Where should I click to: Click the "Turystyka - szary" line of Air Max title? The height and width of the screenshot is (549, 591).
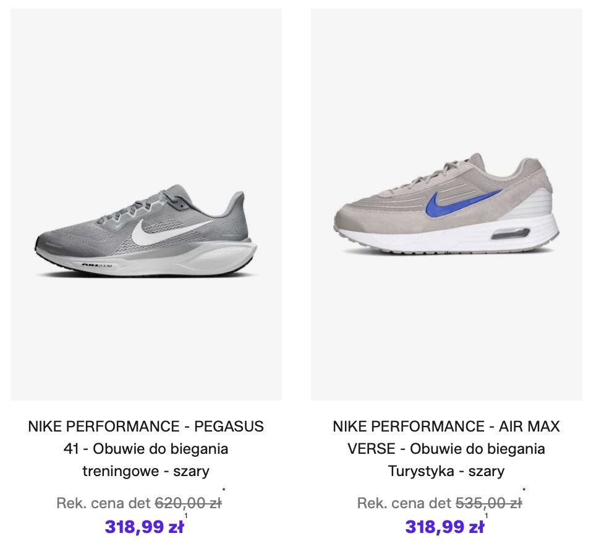(x=446, y=471)
